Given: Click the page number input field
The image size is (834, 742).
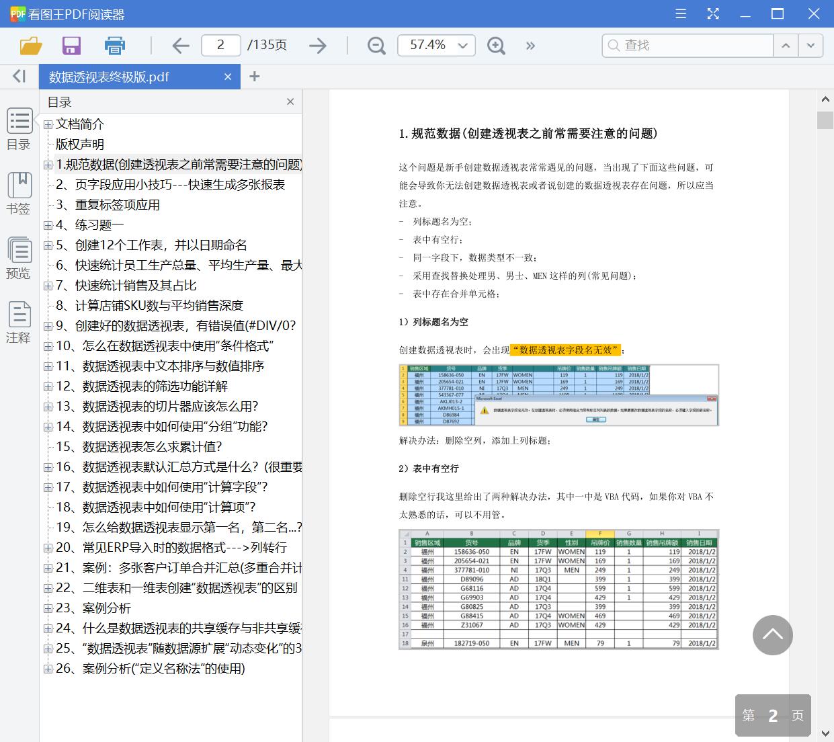Looking at the screenshot, I should [221, 45].
